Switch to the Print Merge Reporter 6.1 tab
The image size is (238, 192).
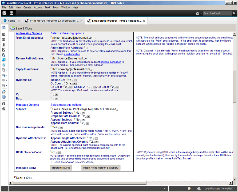pyautogui.click(x=54, y=21)
